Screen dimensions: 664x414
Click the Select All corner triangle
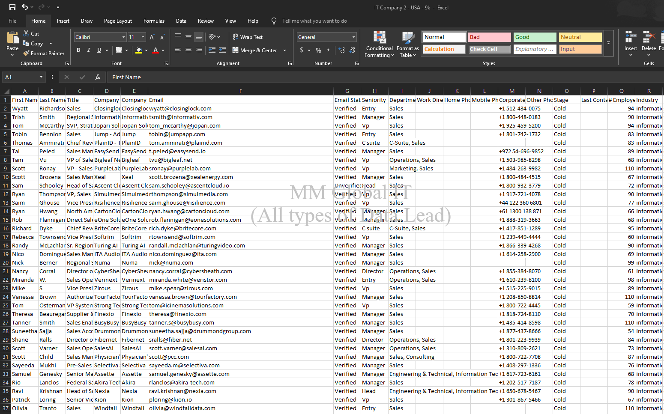7,91
